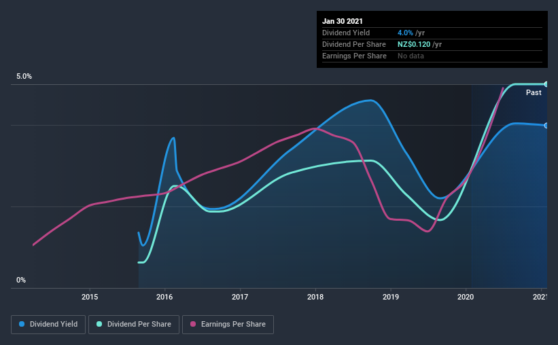
Task: Toggle the Dividend Yield legend button
Action: (x=48, y=325)
